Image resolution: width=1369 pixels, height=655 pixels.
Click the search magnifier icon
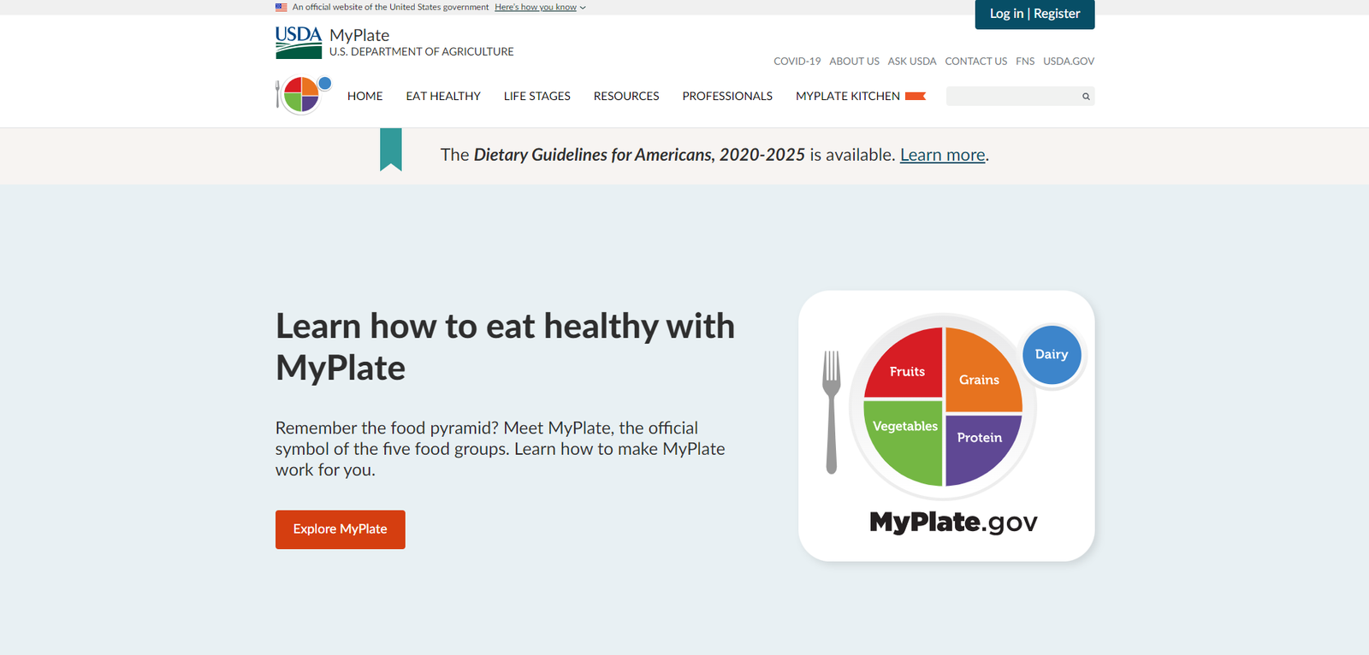tap(1086, 97)
